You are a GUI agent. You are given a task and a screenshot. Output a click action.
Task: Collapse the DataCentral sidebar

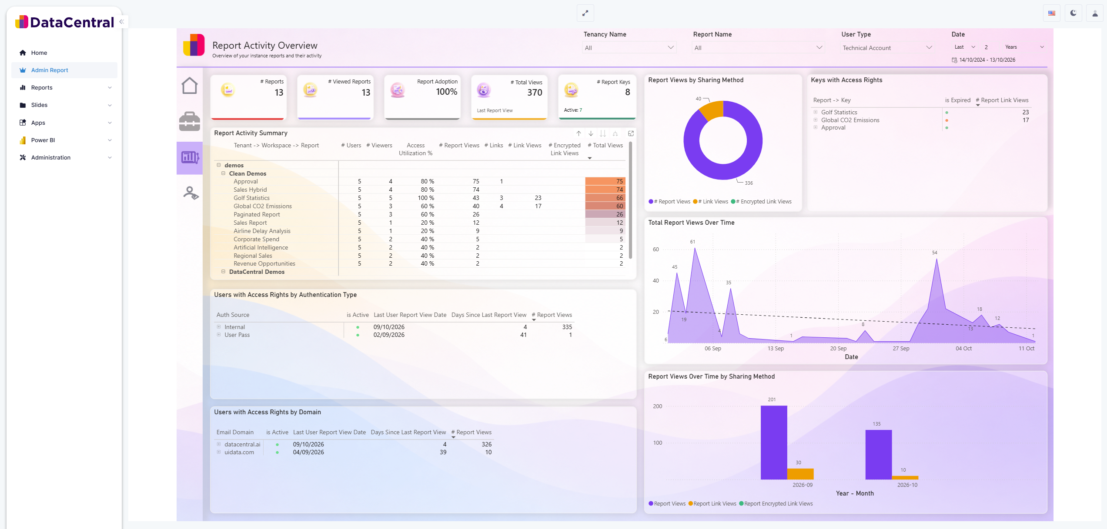point(122,22)
